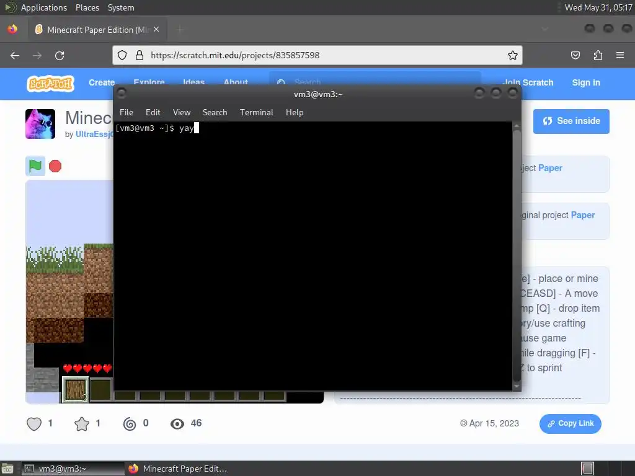Open the terminal Search menu
This screenshot has width=635, height=476.
[x=215, y=113]
